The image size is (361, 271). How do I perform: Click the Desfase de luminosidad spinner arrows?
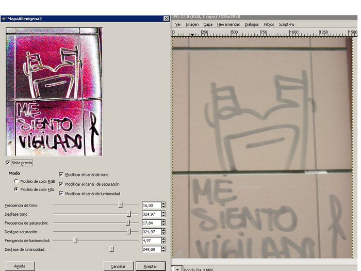(163, 249)
